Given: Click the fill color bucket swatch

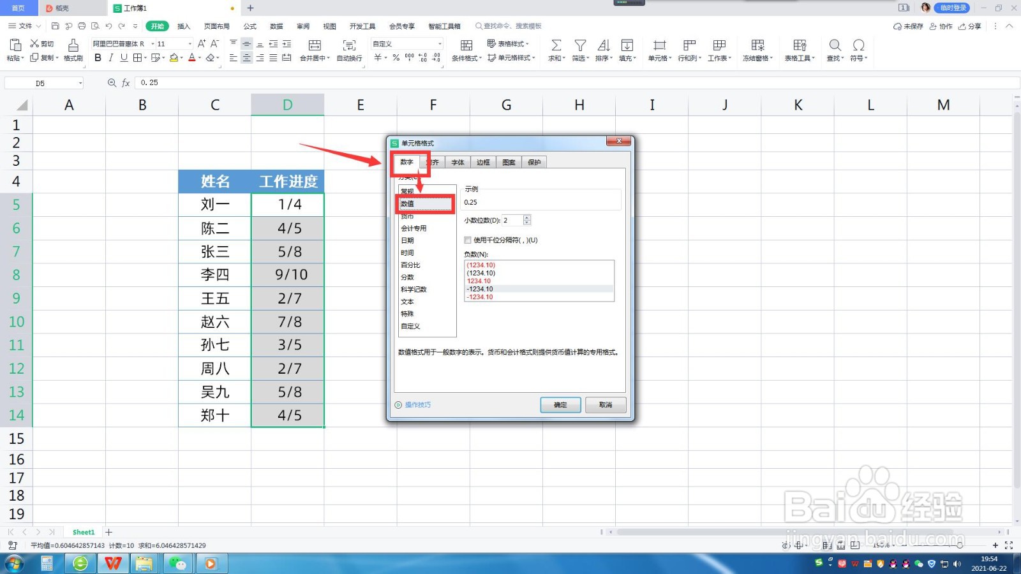Looking at the screenshot, I should 174,57.
